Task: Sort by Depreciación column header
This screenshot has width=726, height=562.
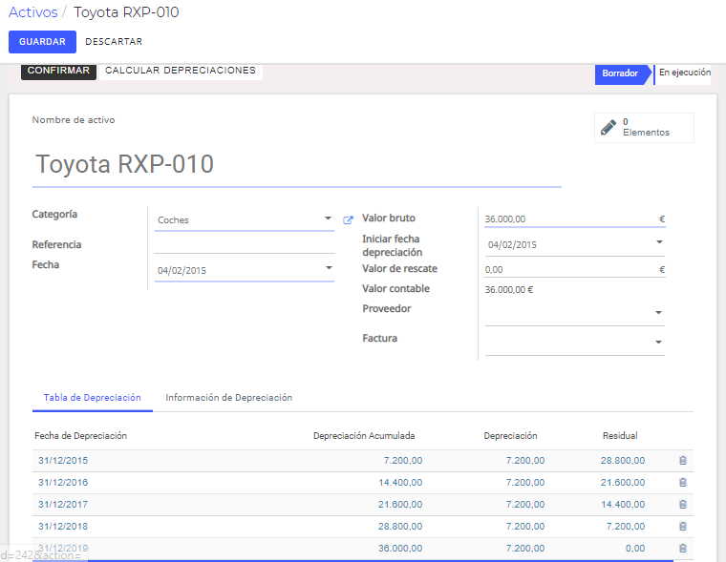Action: click(x=510, y=436)
